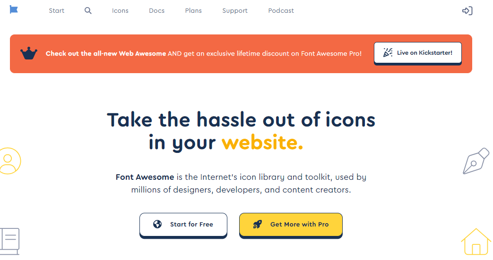This screenshot has height=260, width=493.
Task: Click the Font Awesome flag logo
Action: click(x=14, y=9)
